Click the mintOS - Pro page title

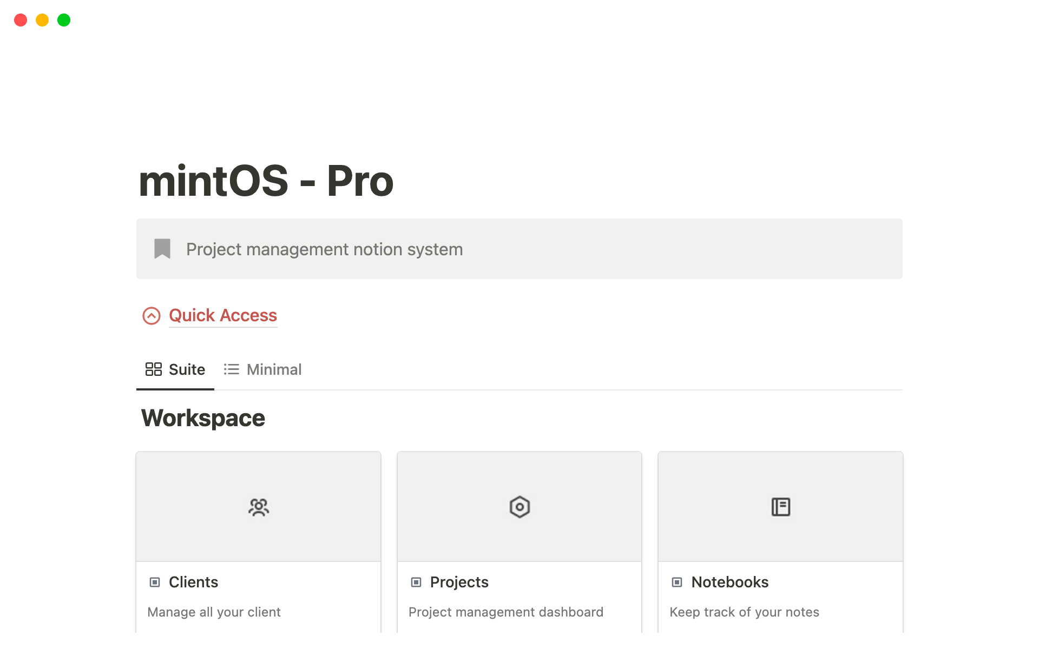[266, 181]
